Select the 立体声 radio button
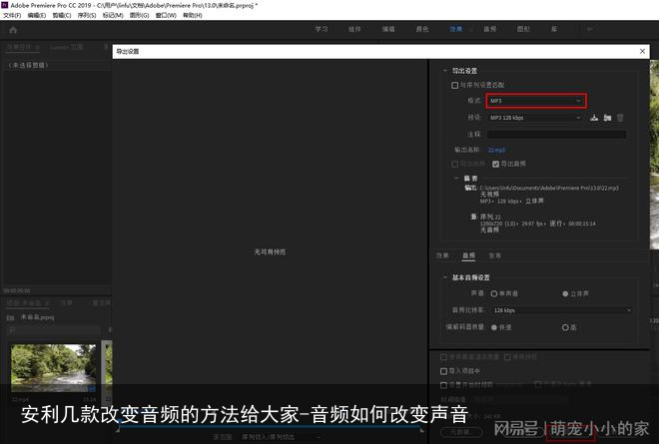 point(565,293)
